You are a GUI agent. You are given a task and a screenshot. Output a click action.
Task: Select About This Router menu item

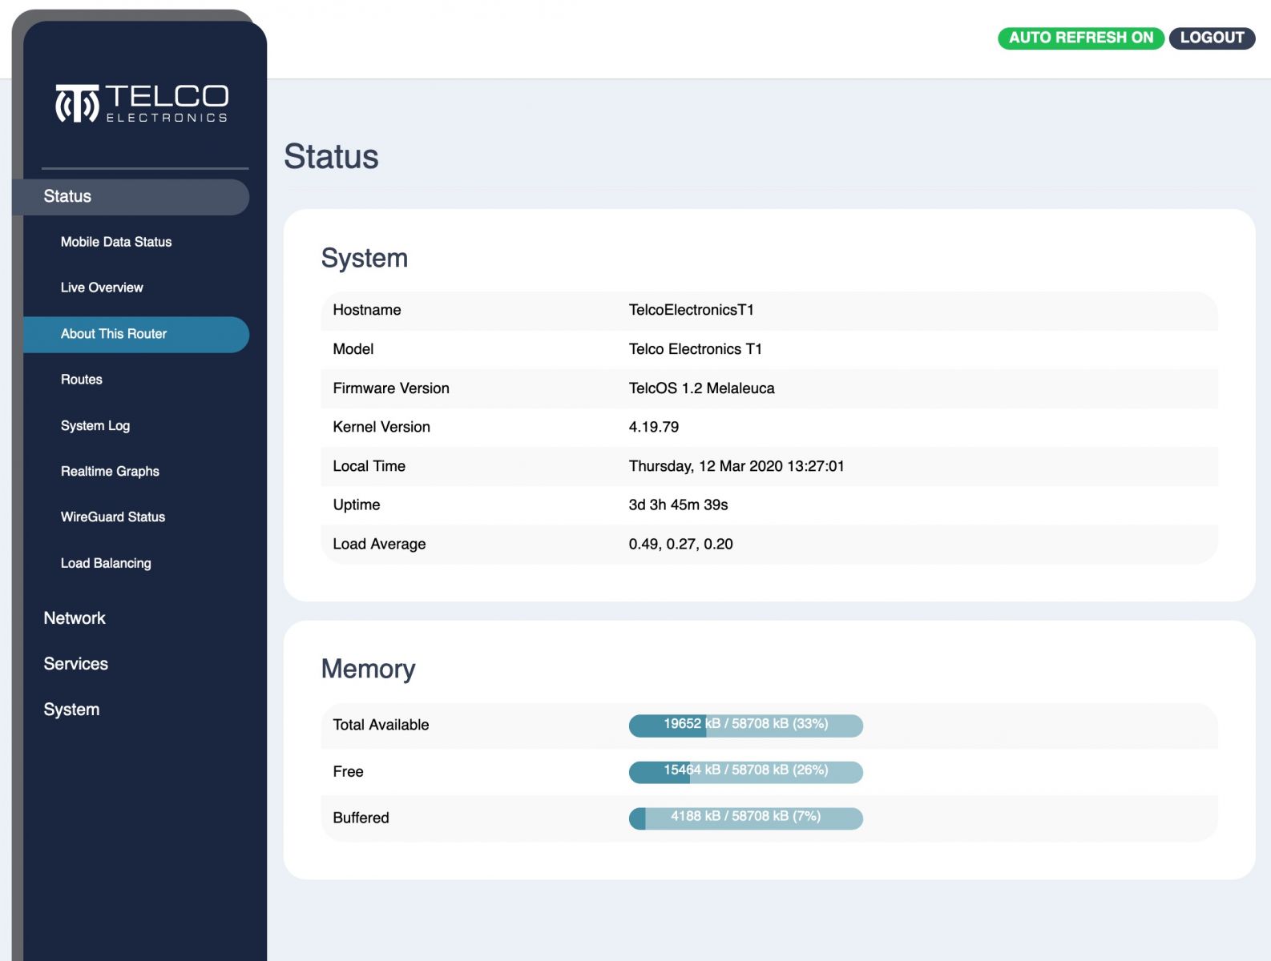114,334
